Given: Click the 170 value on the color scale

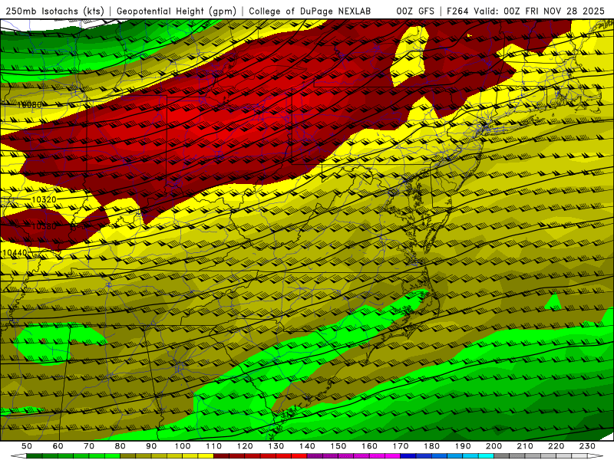Looking at the screenshot, I should [401, 446].
